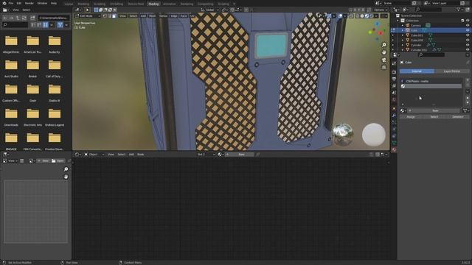
Task: Open the Modifier wrench properties tab
Action: [394, 116]
